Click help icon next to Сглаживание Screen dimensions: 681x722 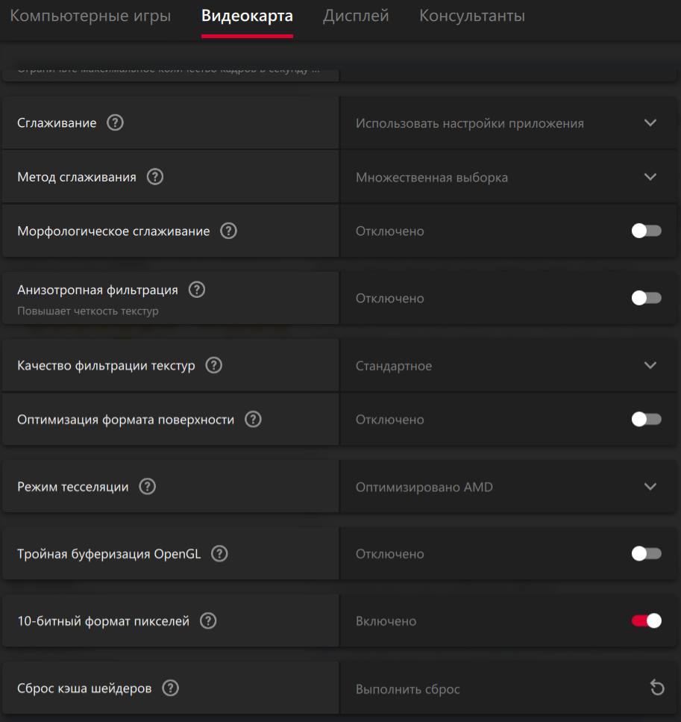115,123
